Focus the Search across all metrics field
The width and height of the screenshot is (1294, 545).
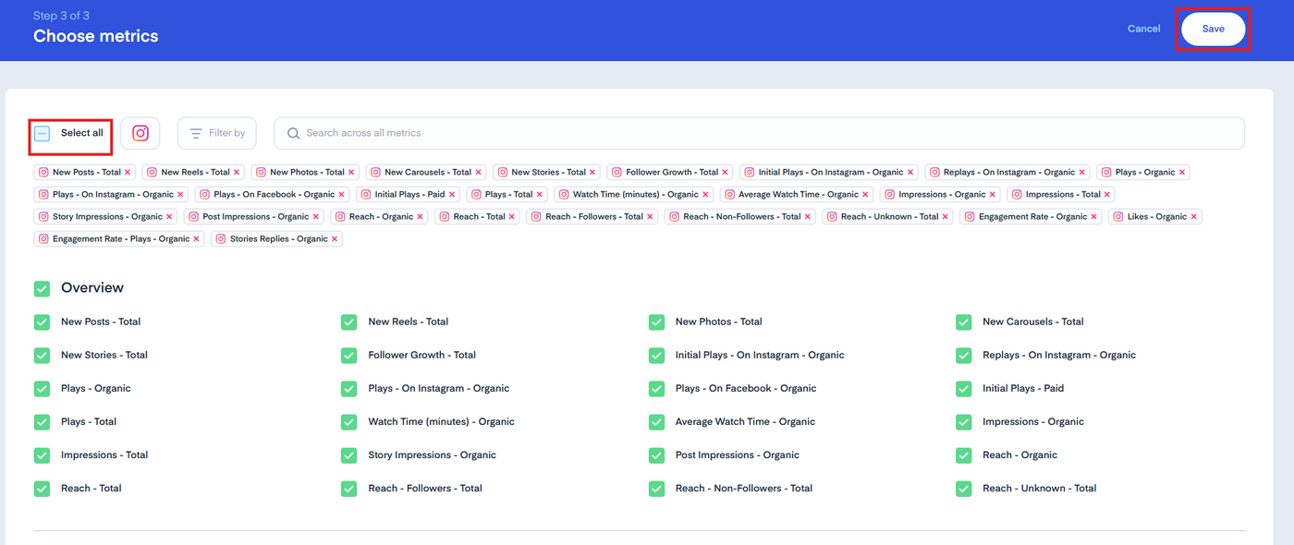(759, 133)
